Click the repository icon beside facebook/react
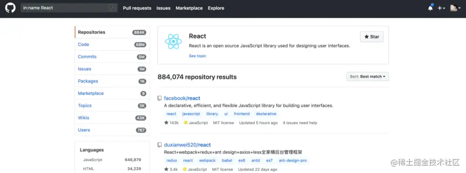 click(x=160, y=98)
